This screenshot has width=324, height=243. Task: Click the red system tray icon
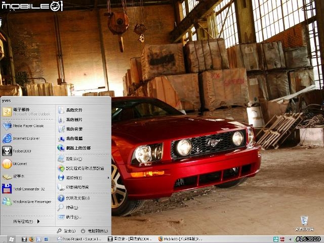282,239
